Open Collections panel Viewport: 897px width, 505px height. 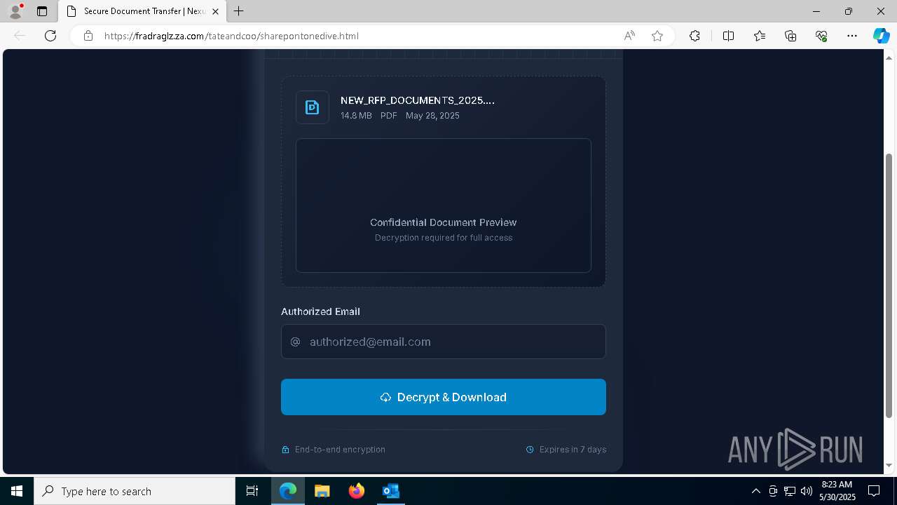click(790, 36)
